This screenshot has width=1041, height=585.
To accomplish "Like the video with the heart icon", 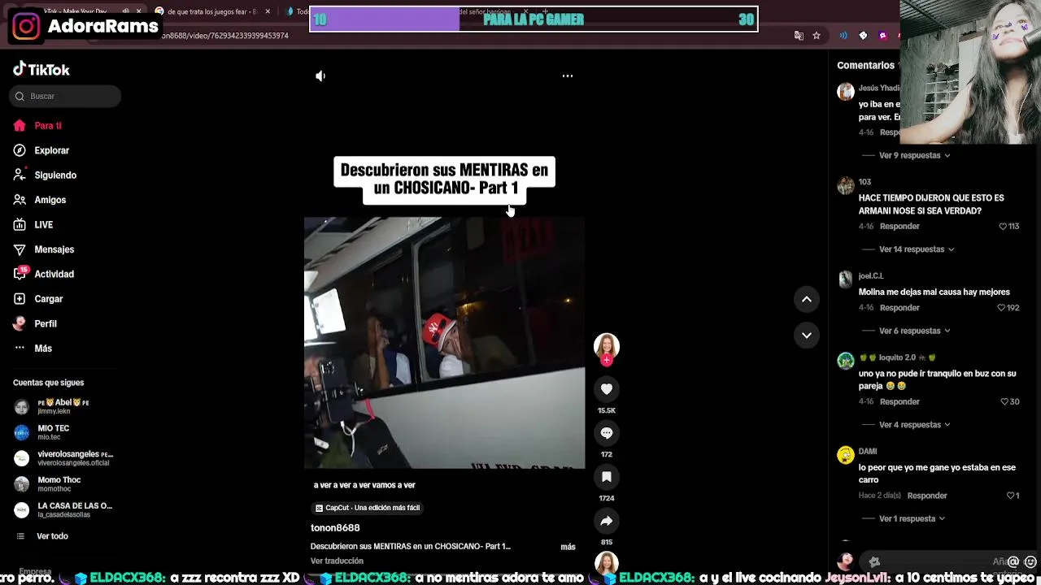I will [607, 389].
